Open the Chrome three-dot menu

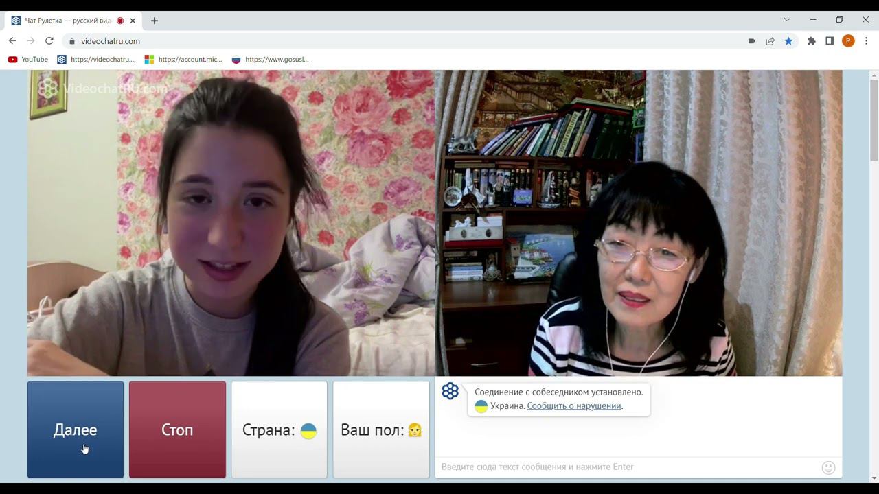[x=867, y=41]
